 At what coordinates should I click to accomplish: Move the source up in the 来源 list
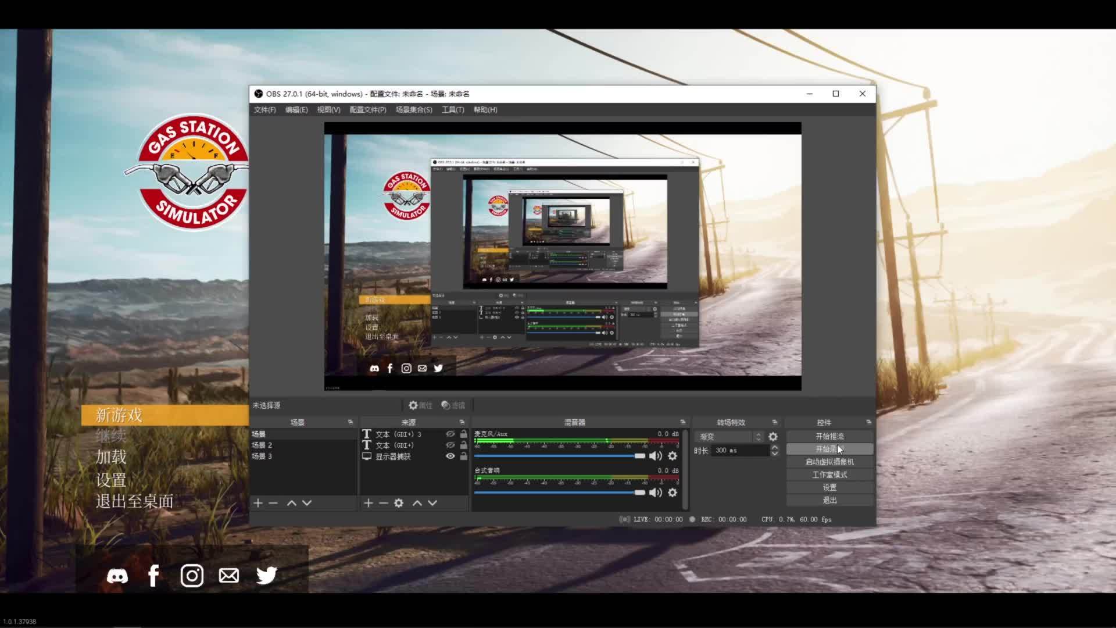417,503
